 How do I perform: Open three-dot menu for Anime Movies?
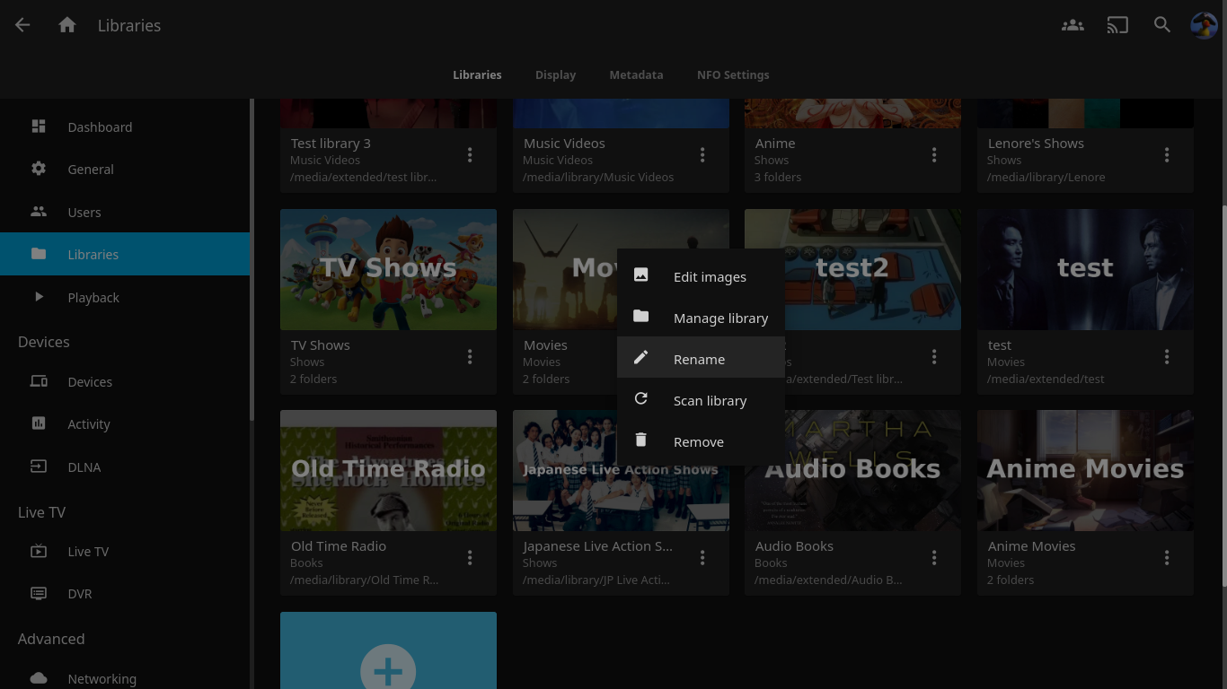point(1167,558)
